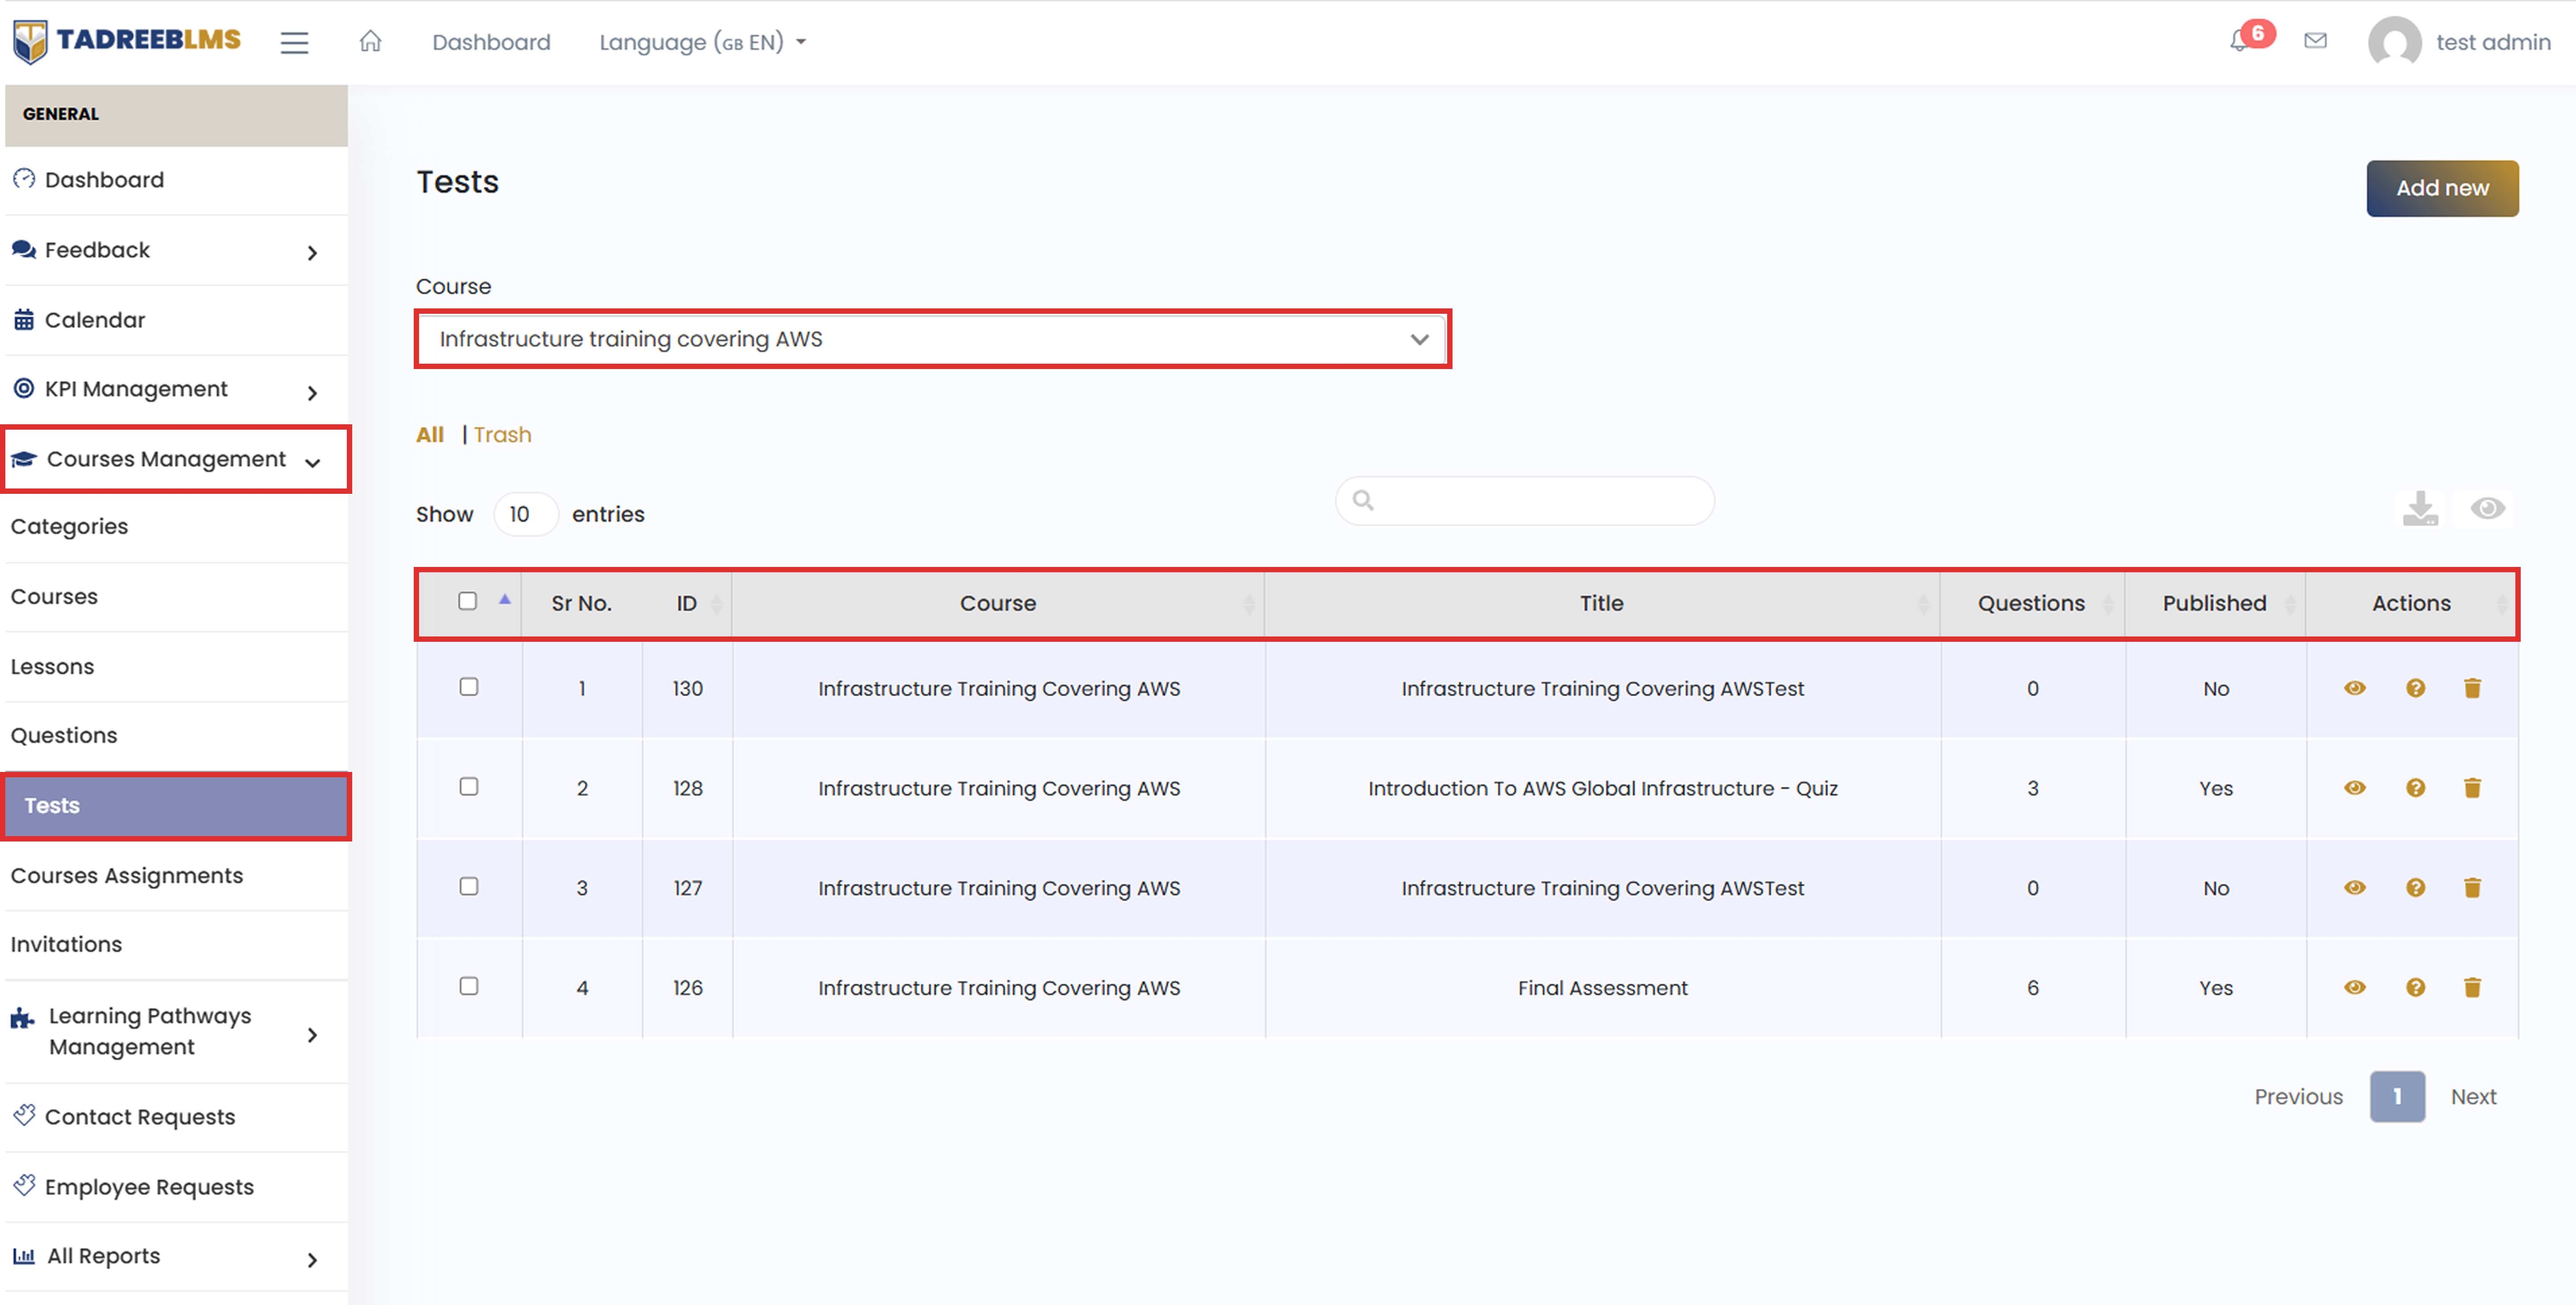Check the row for test ID 130
The height and width of the screenshot is (1305, 2576).
[x=468, y=687]
